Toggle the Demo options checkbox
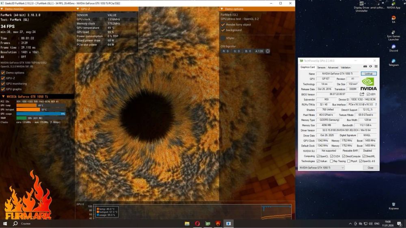 coord(3,73)
